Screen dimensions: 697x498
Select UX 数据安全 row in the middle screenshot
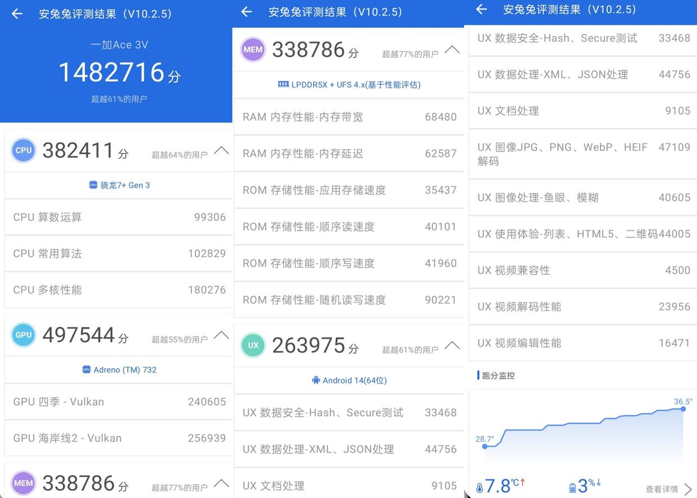349,413
